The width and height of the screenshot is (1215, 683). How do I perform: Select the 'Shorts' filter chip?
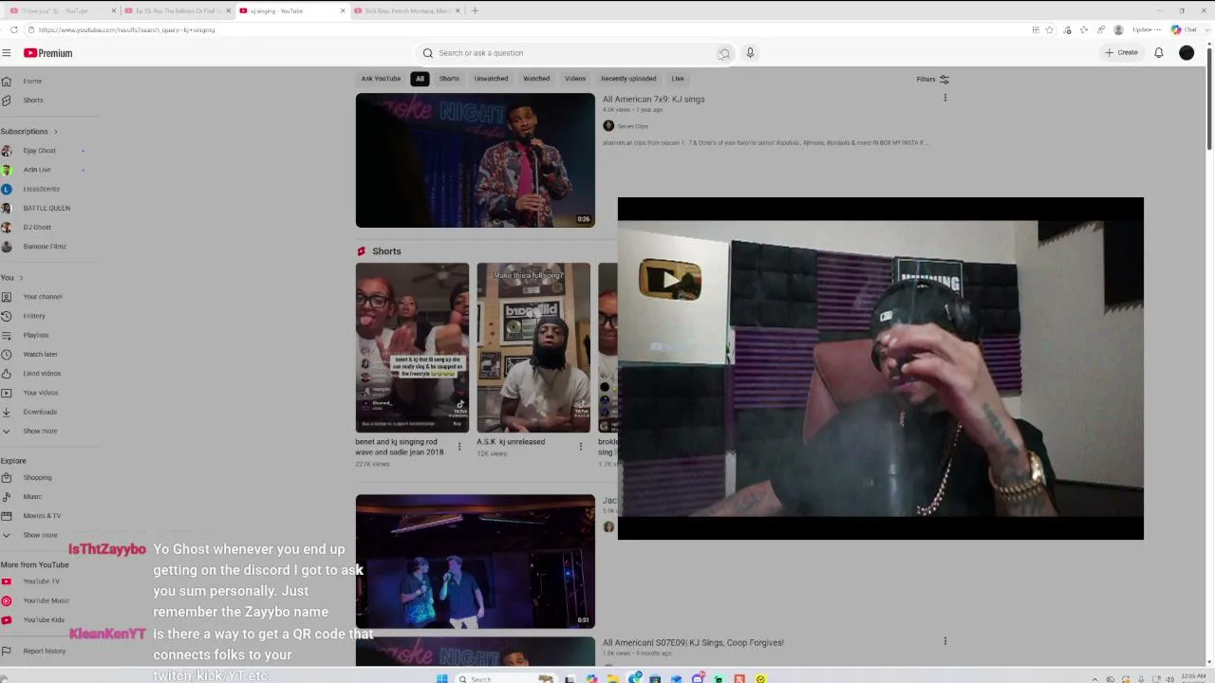pyautogui.click(x=449, y=79)
